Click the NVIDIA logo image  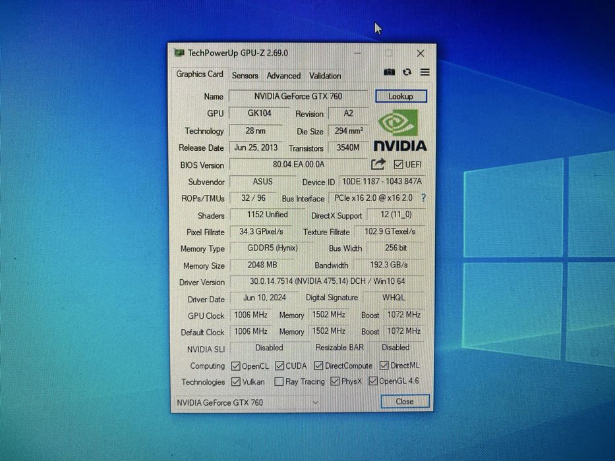point(400,130)
